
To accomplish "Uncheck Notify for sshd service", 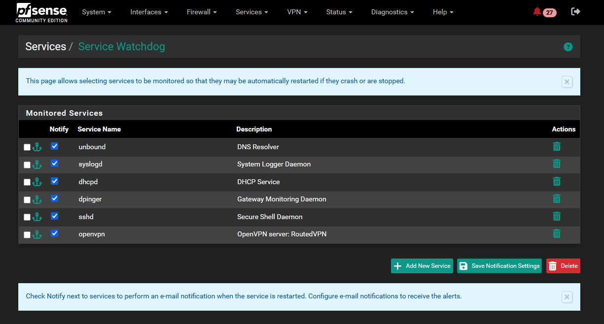I will point(55,216).
